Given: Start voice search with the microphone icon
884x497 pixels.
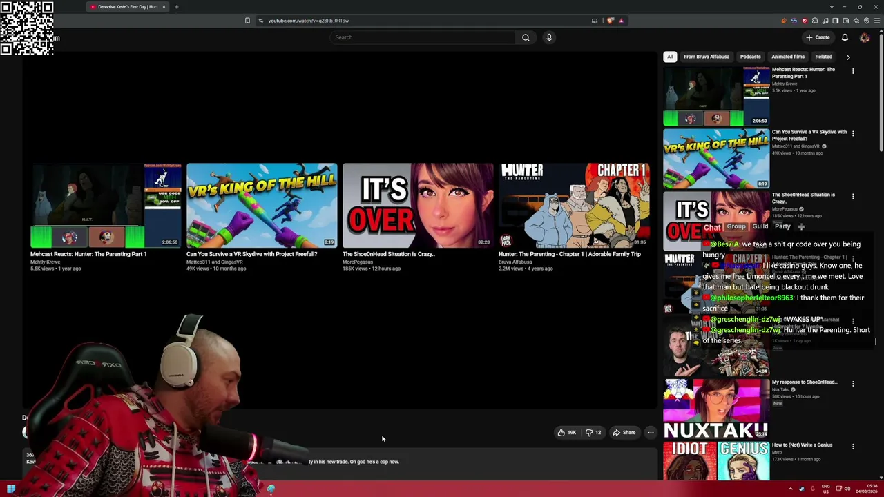Looking at the screenshot, I should point(549,37).
